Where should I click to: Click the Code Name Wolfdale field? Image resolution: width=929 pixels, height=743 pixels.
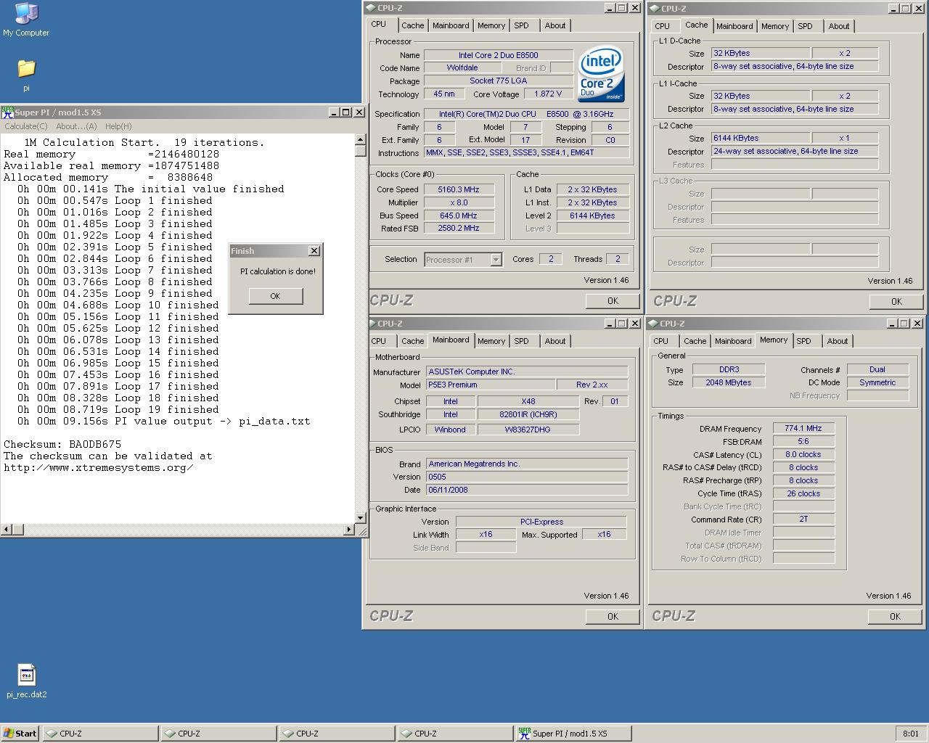pyautogui.click(x=462, y=68)
